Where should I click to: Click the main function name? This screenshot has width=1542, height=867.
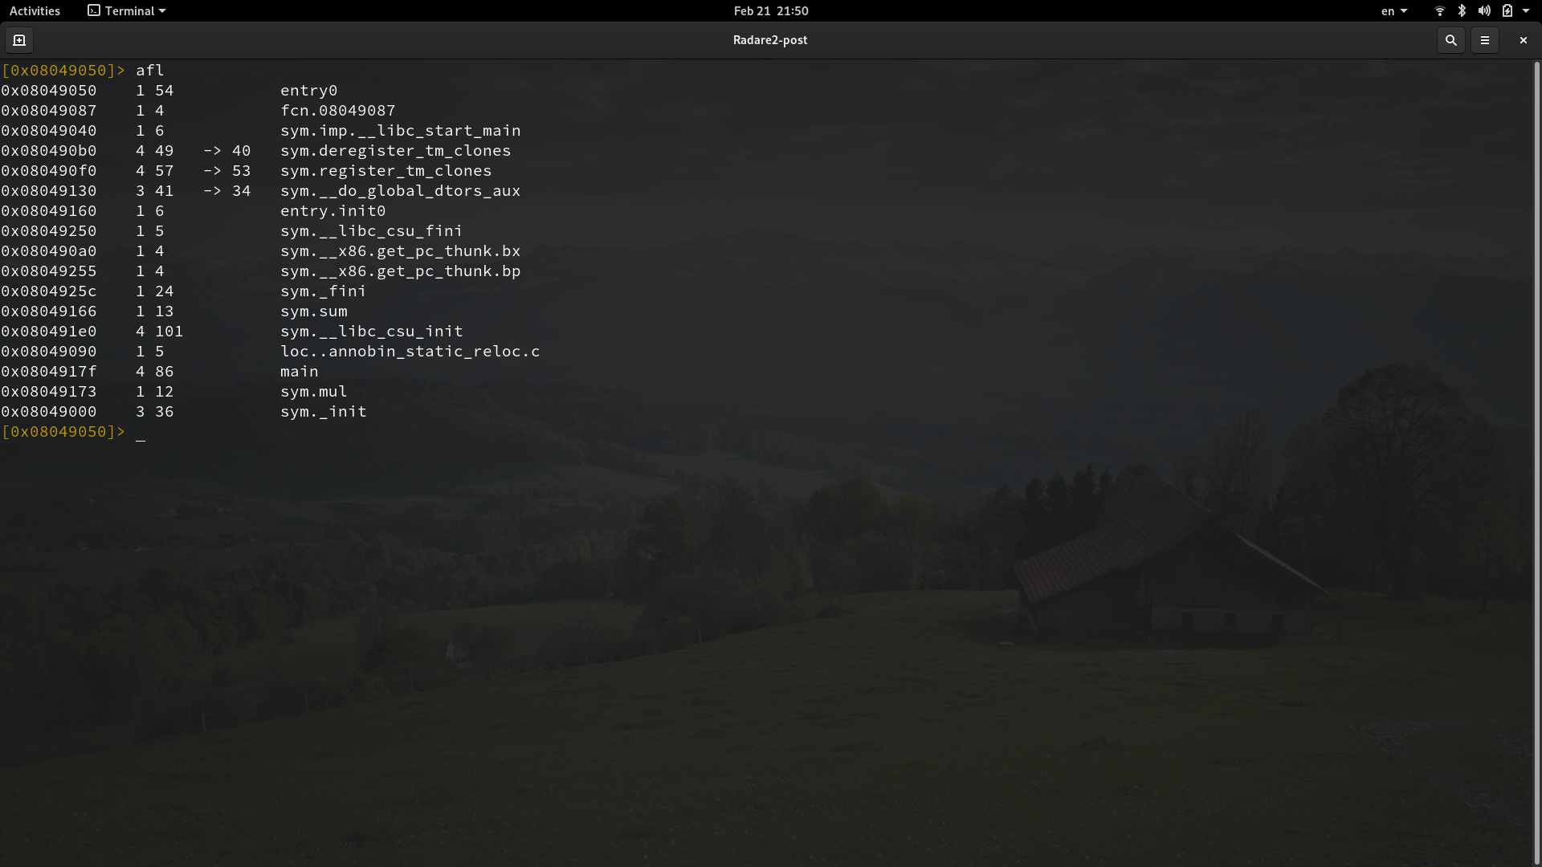coord(299,372)
